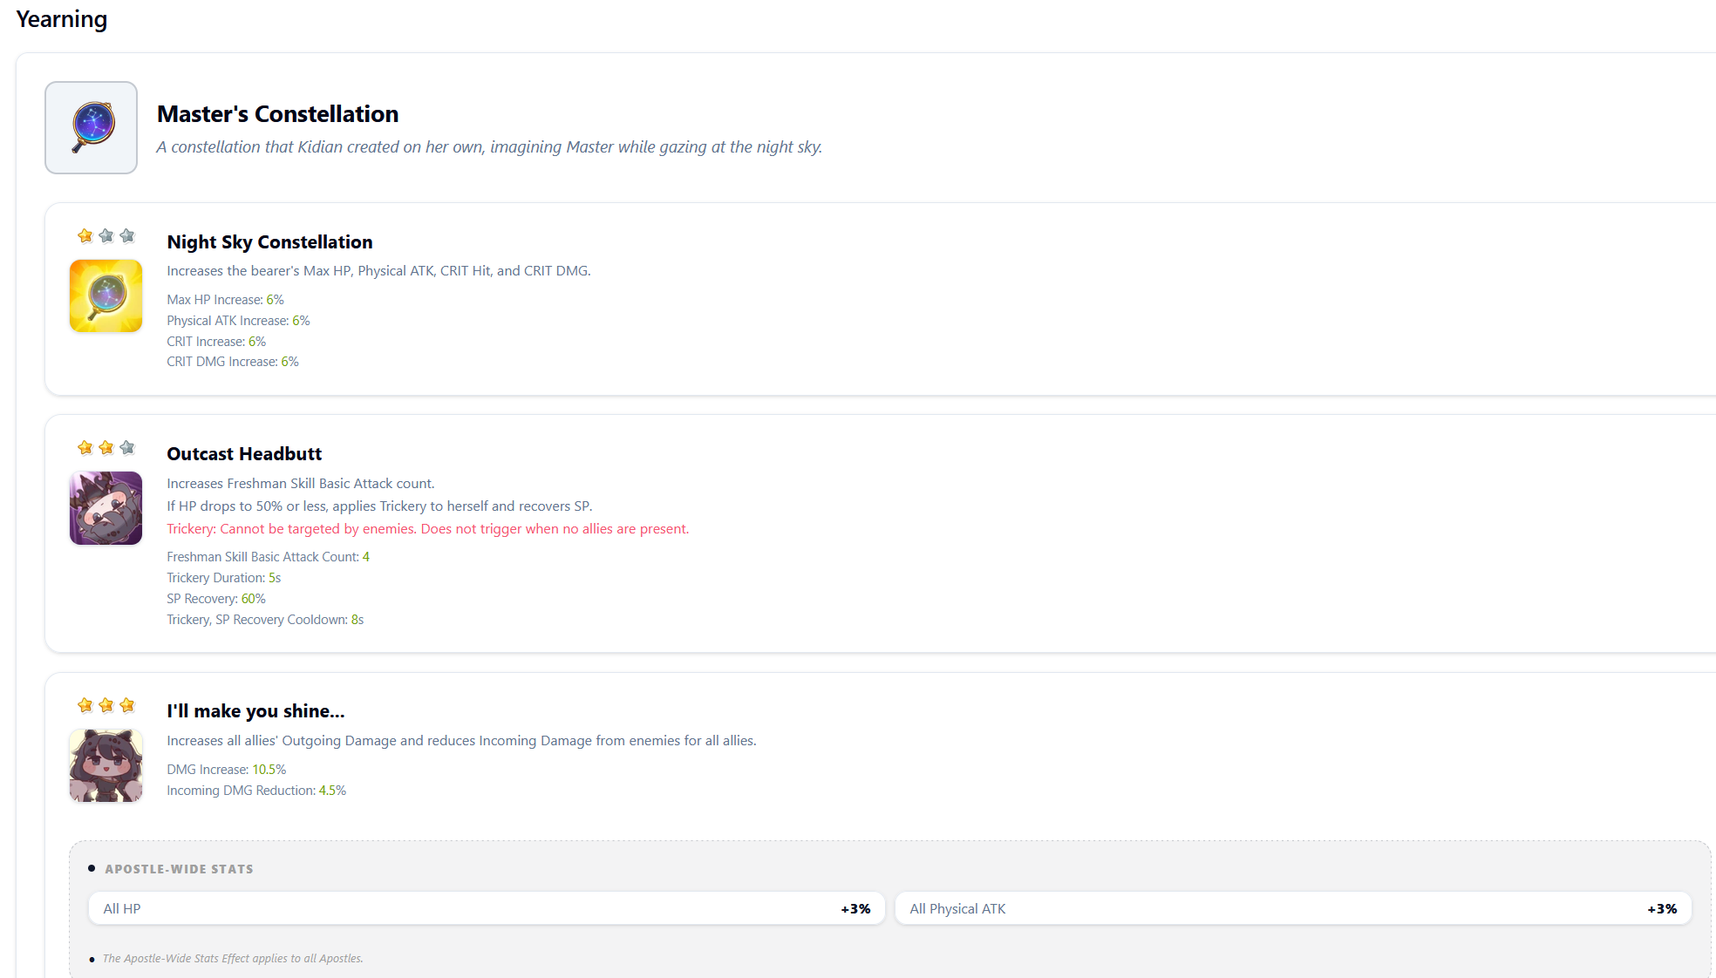Click the +3% value in the All Physical ATK box

coord(1662,909)
